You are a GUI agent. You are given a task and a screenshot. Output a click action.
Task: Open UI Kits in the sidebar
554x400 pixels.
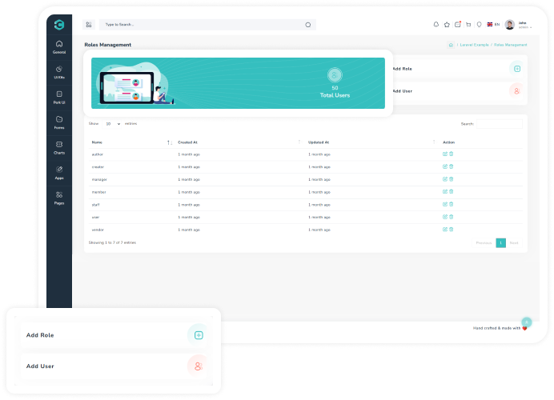(x=59, y=72)
